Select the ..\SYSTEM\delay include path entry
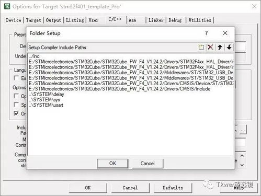This screenshot has width=261, height=196. (47, 94)
